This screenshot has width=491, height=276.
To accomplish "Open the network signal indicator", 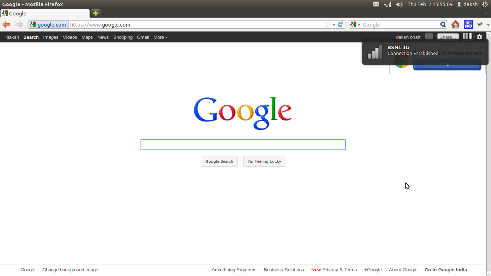I will (387, 4).
